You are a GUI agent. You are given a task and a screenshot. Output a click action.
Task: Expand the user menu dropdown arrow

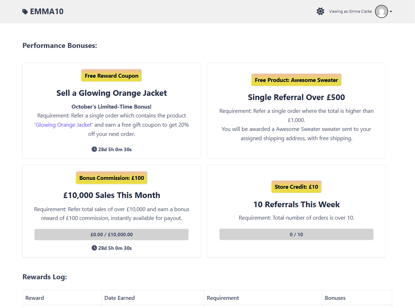pos(391,12)
